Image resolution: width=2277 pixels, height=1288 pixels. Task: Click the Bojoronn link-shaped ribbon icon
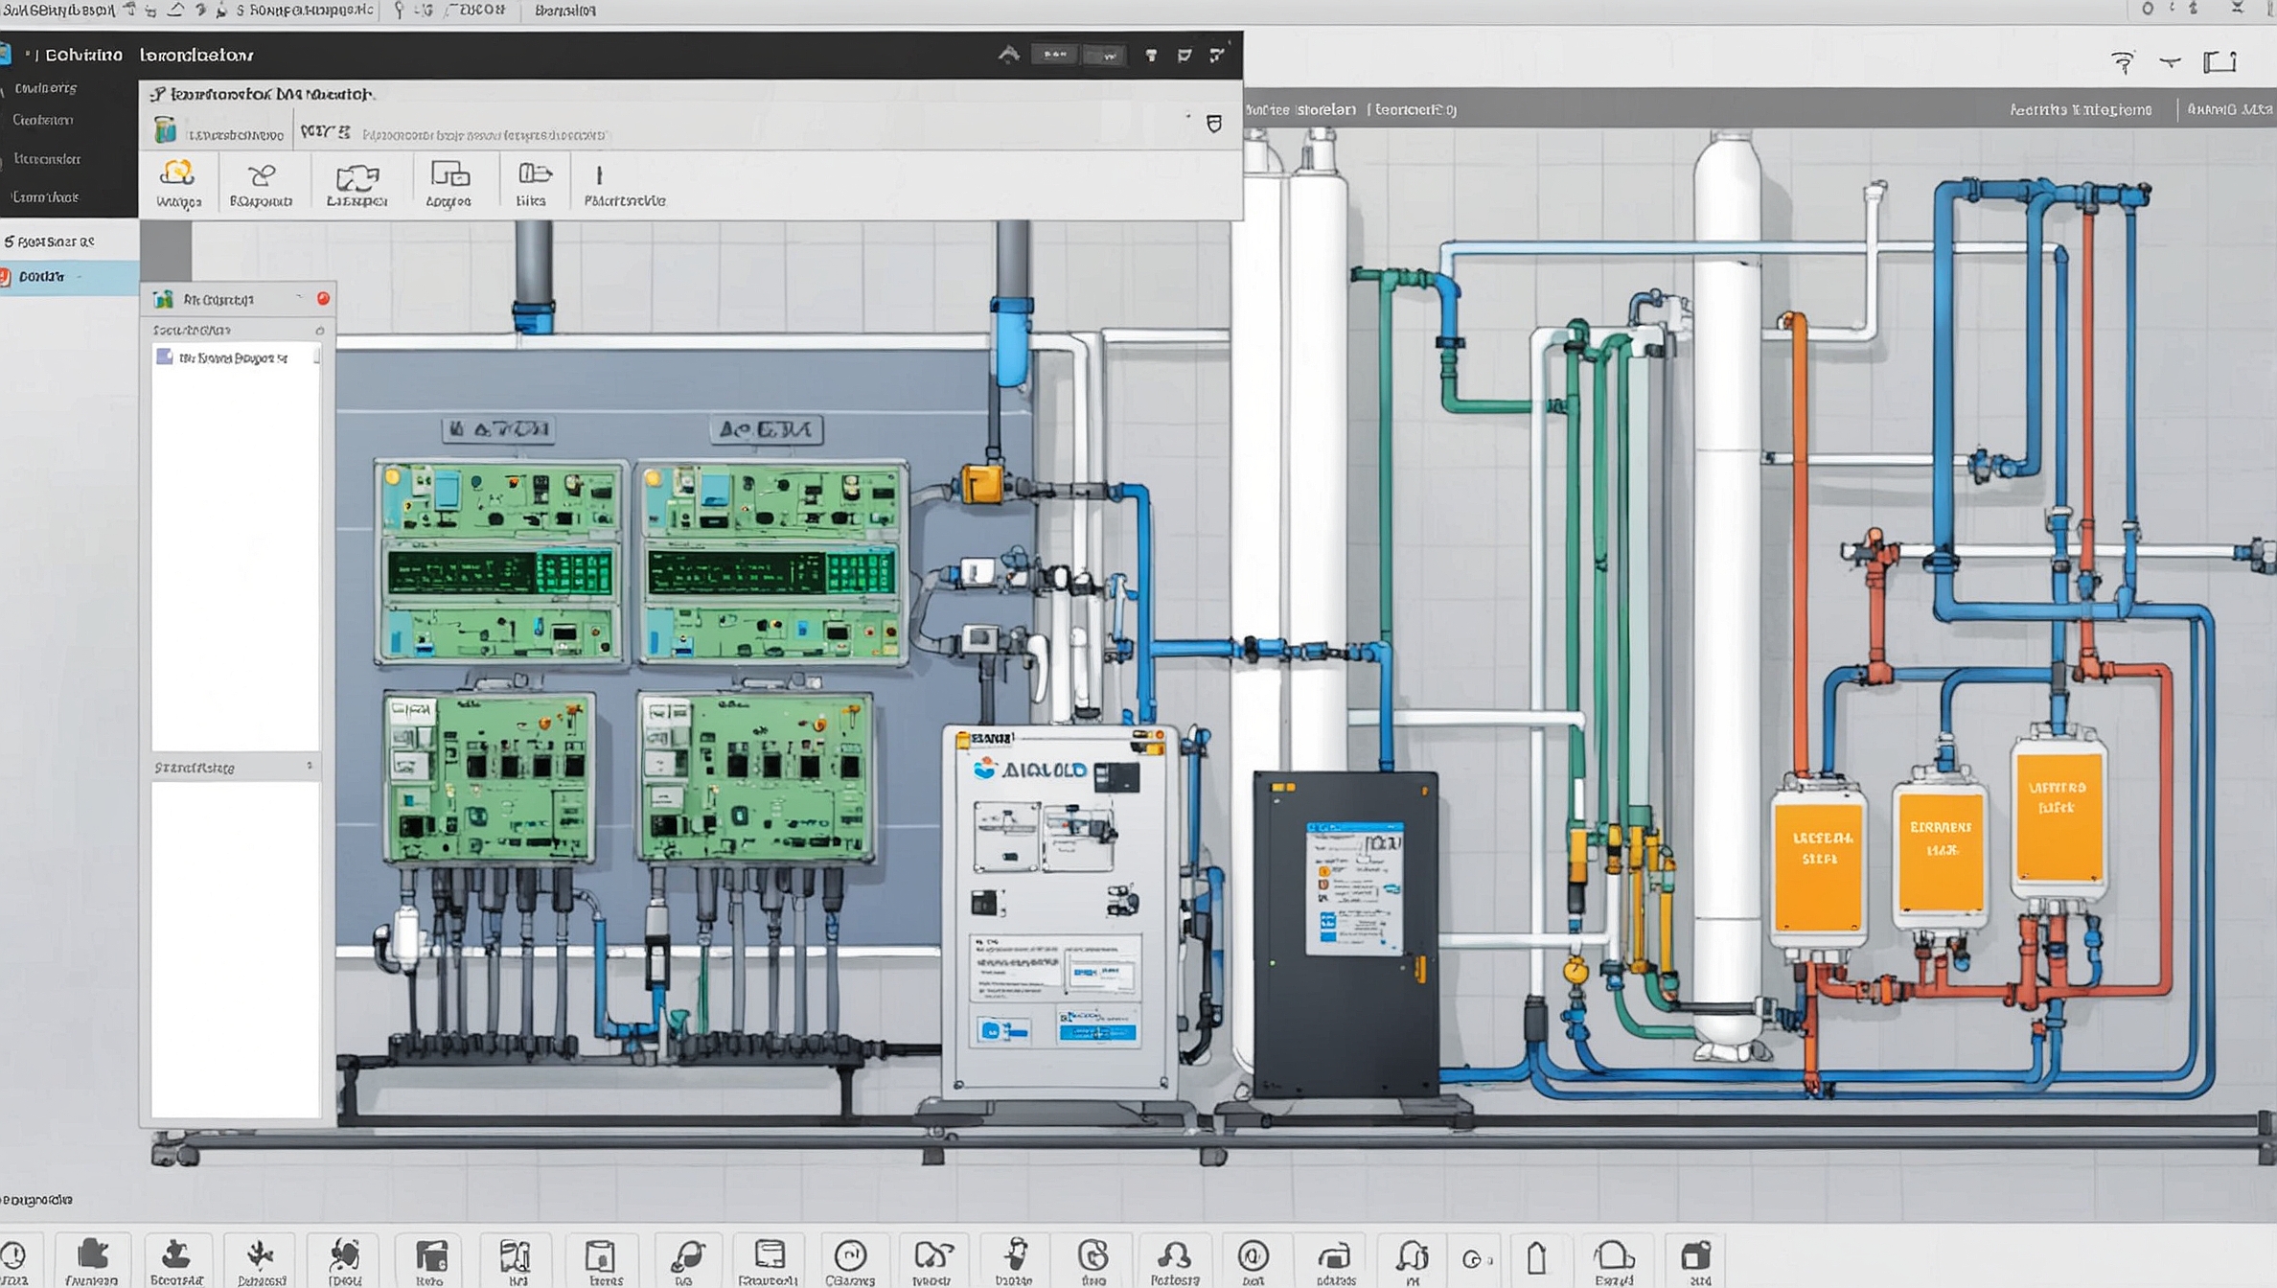(261, 175)
